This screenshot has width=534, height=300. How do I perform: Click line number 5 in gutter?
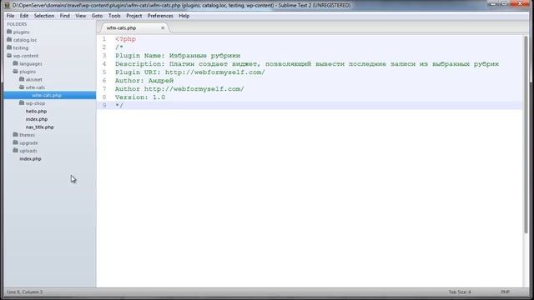pyautogui.click(x=104, y=72)
